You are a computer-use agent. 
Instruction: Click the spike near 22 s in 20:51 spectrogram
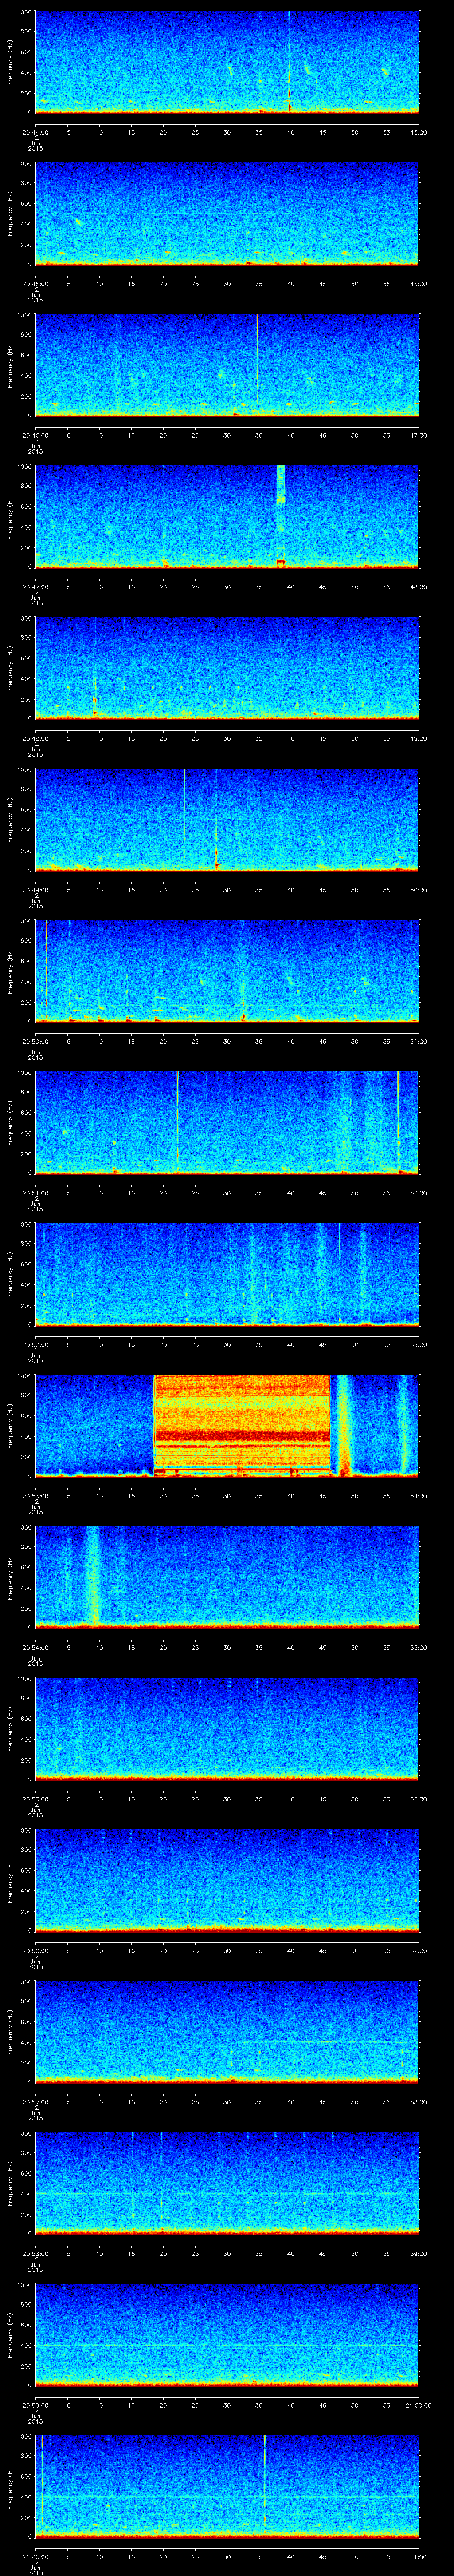(178, 1115)
